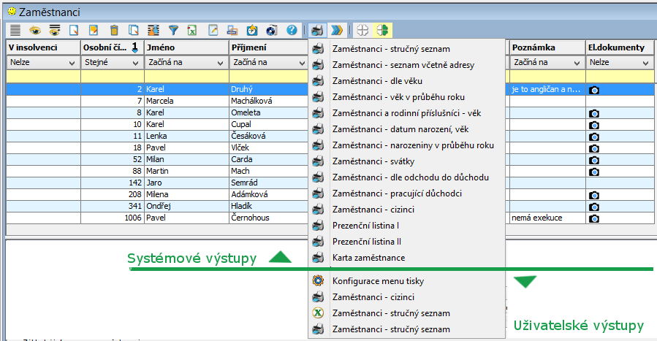This screenshot has width=657, height=341.
Task: Open help via blue question mark icon
Action: [292, 30]
